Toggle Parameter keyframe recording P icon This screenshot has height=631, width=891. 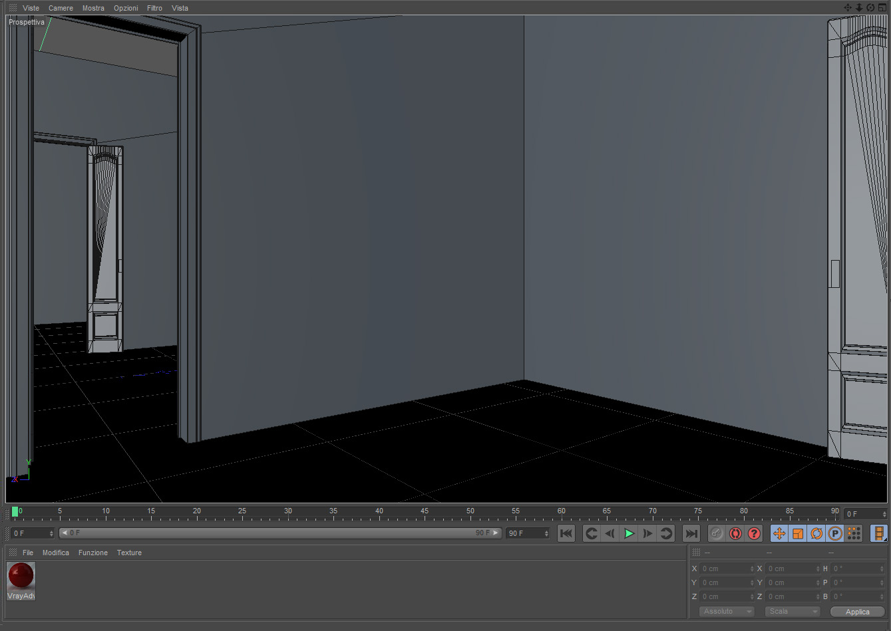[835, 533]
